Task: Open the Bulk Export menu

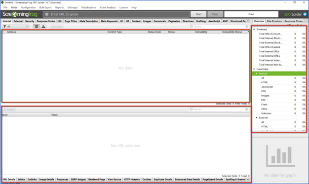Action: click(45, 7)
